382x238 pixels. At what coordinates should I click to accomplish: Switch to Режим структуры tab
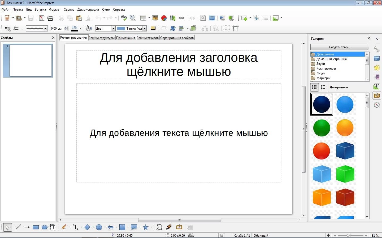102,38
